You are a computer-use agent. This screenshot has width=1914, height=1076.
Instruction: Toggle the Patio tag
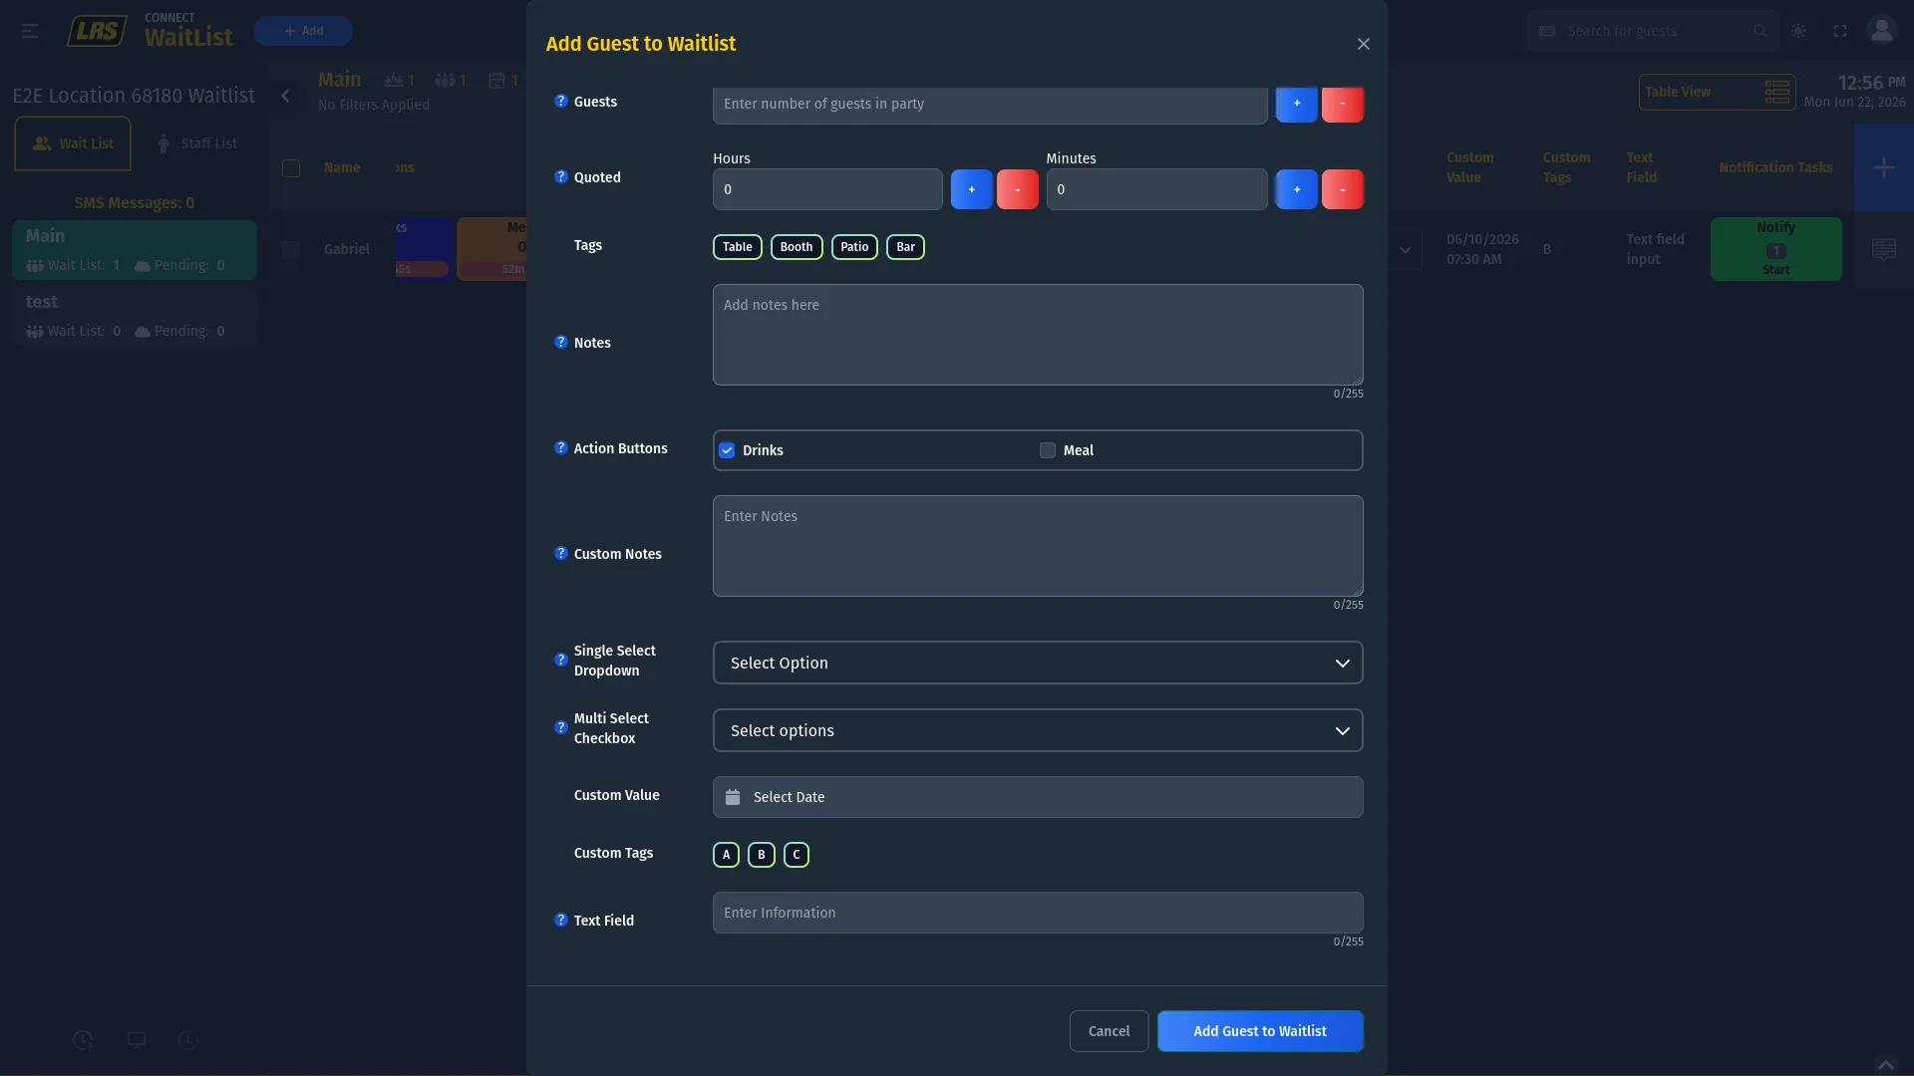coord(854,247)
